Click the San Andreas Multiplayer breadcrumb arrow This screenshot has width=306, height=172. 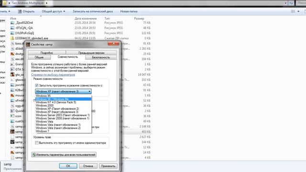pyautogui.click(x=47, y=3)
